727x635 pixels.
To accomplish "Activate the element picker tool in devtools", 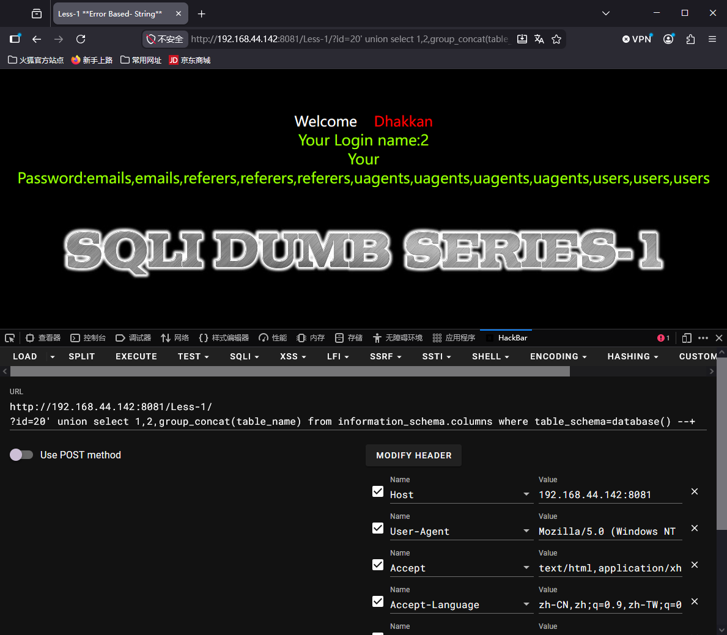I will [x=10, y=338].
